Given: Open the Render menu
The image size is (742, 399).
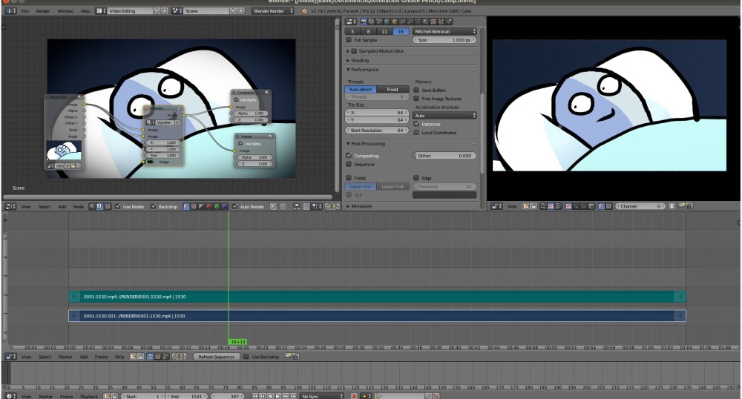Looking at the screenshot, I should coord(43,11).
